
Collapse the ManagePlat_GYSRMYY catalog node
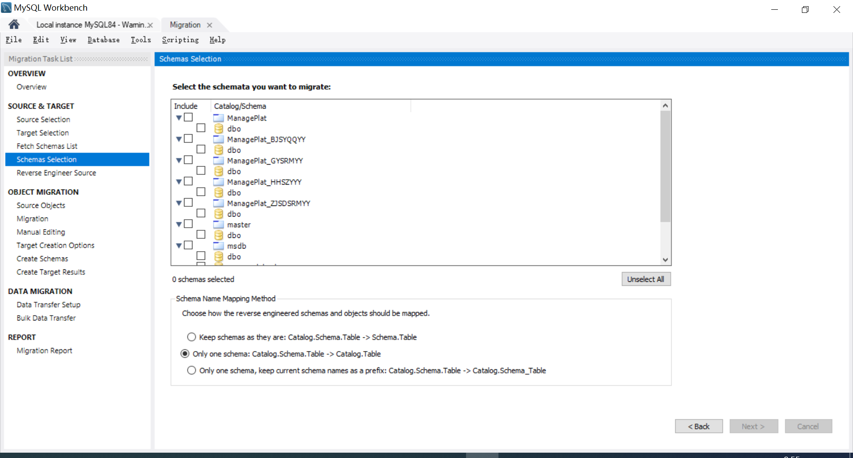[x=179, y=160]
